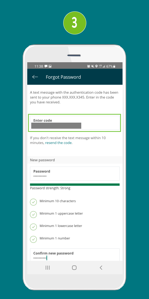
Task: Focus the Confirm new password field
Action: (x=75, y=255)
